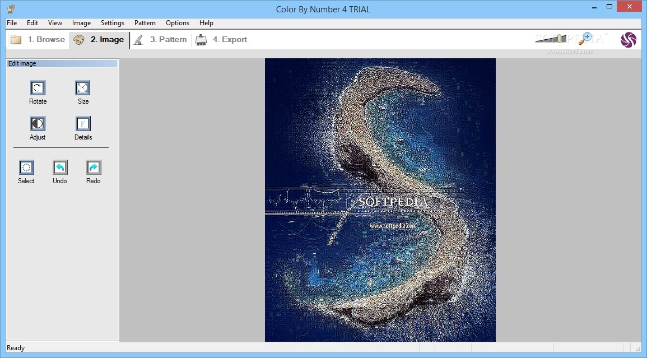The height and width of the screenshot is (358, 647).
Task: Minimize the Color By Number window
Action: 594,7
